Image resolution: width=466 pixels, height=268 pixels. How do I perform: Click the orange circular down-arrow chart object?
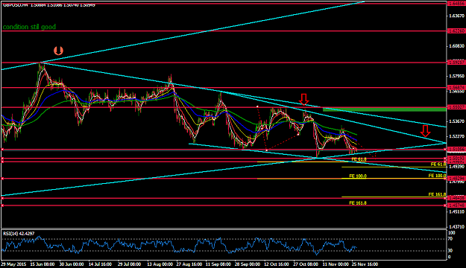(x=59, y=51)
